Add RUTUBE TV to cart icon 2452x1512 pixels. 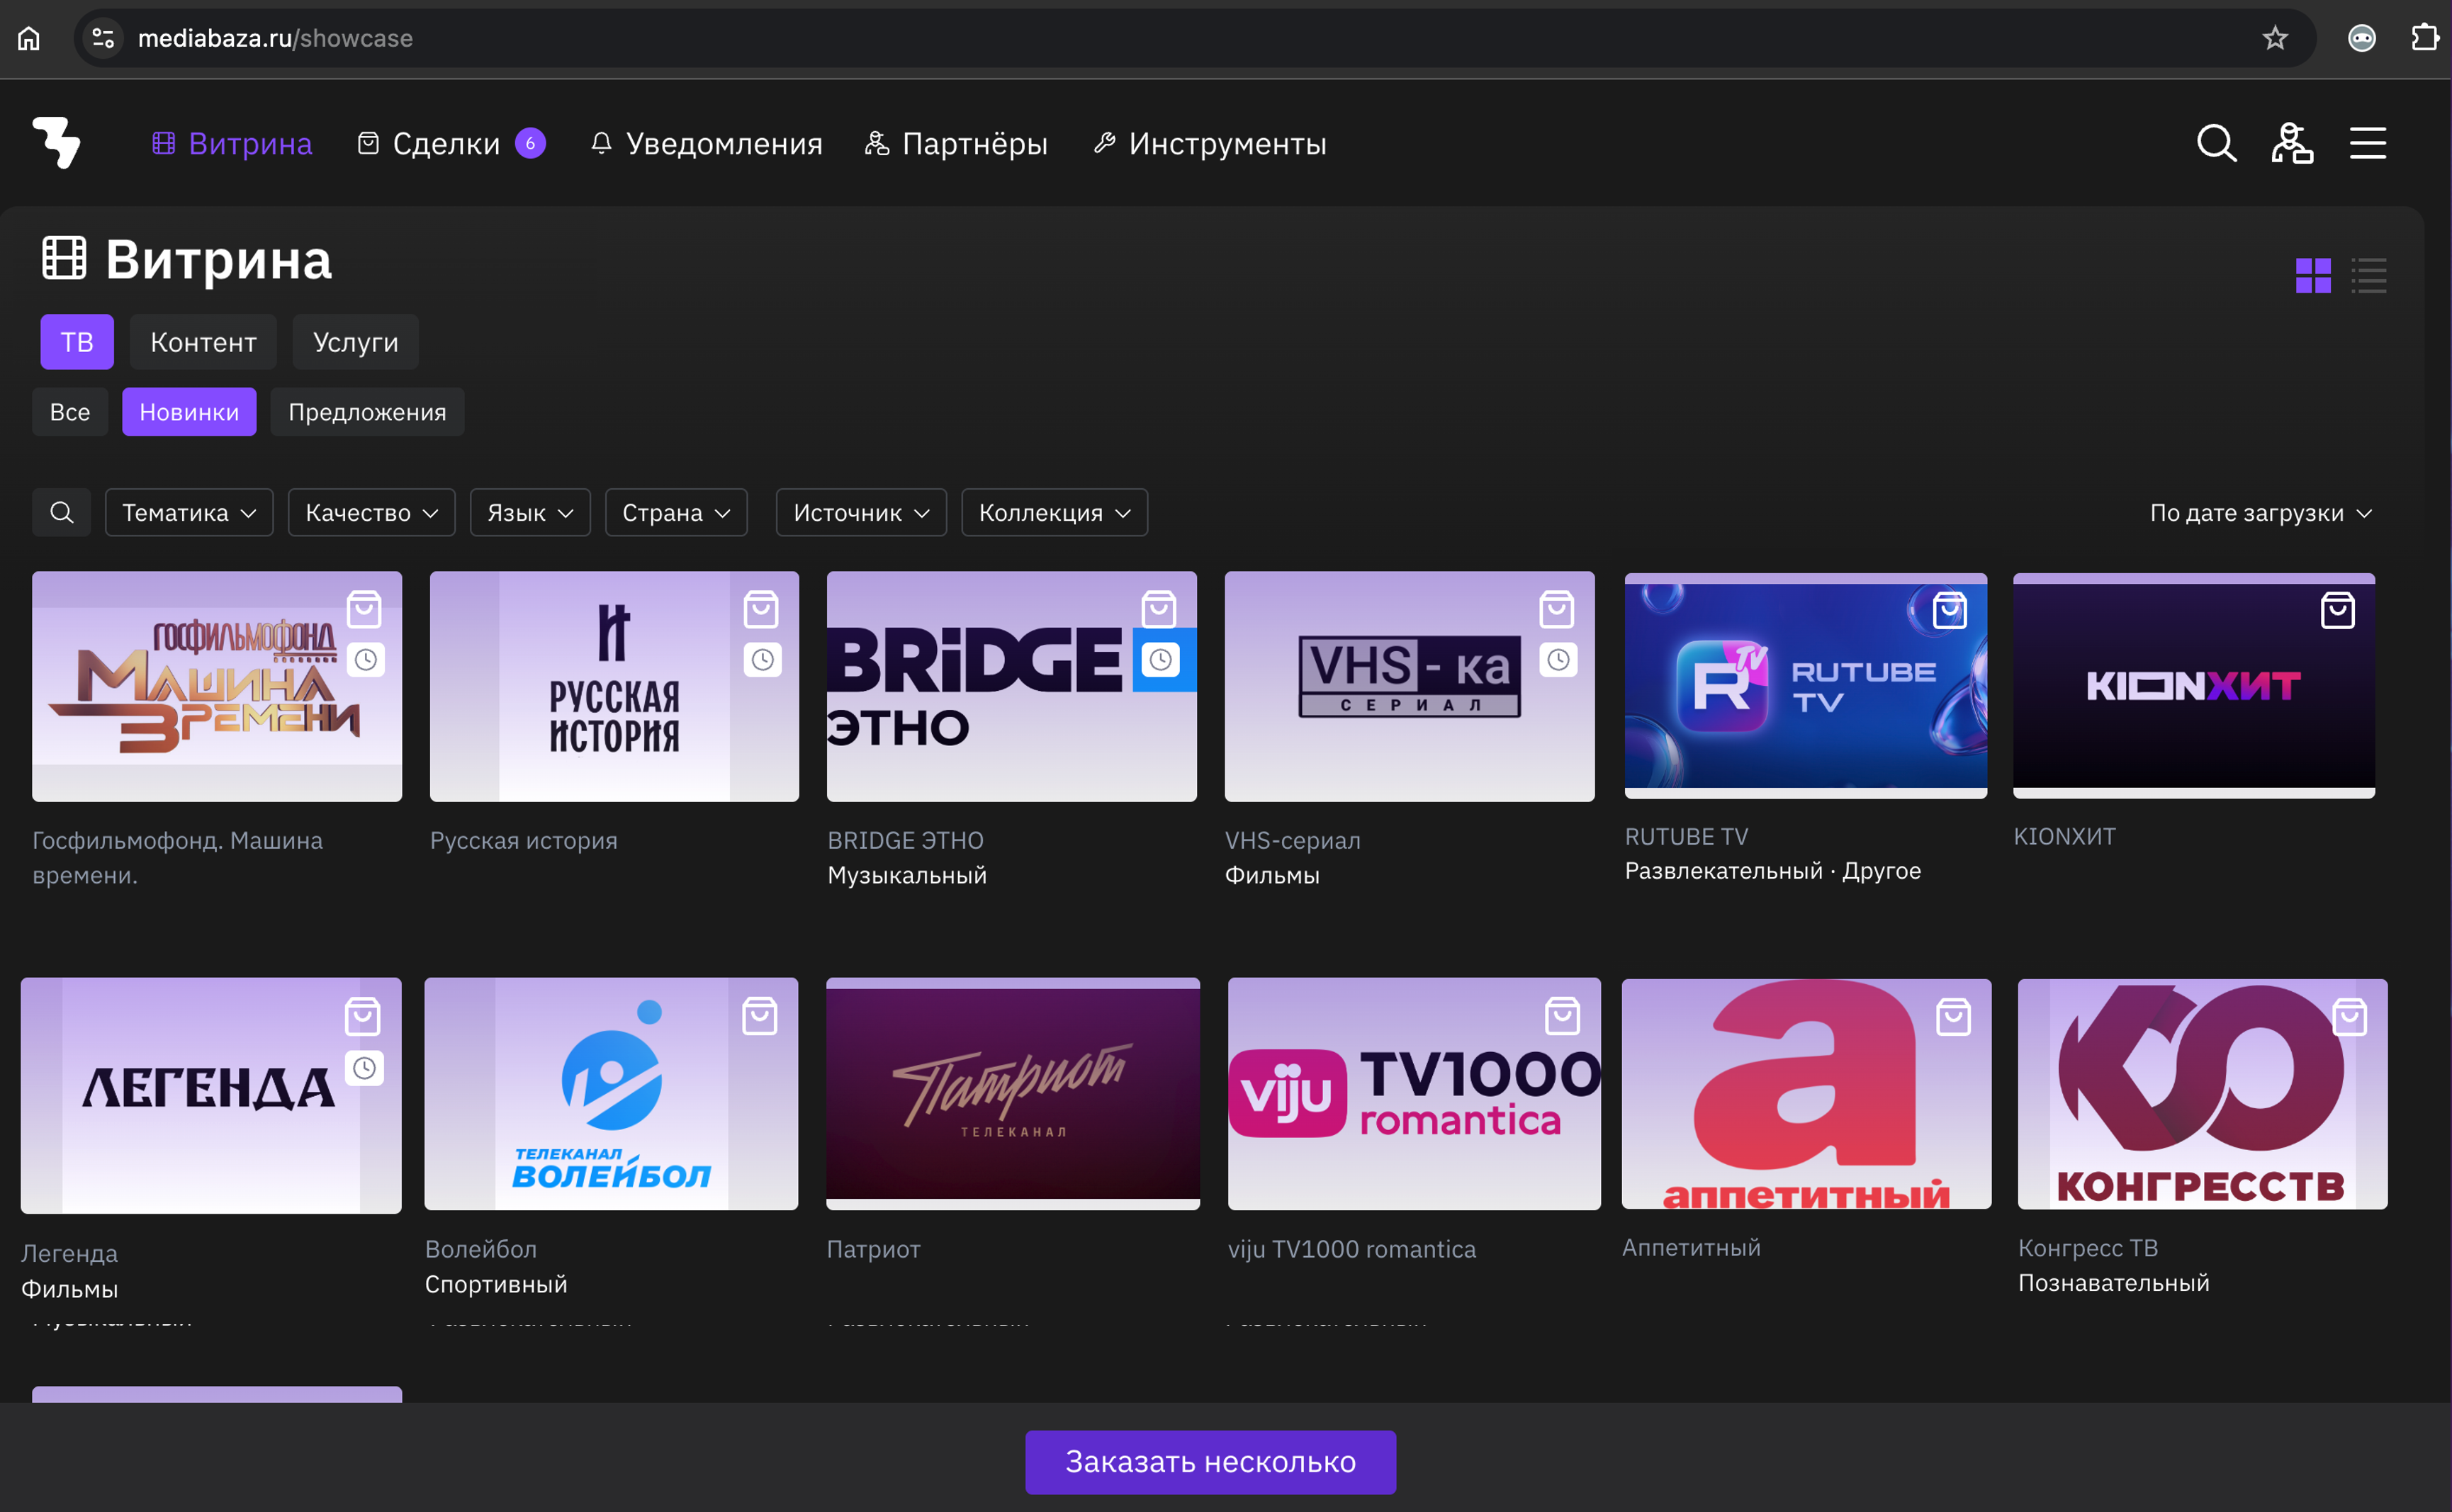point(1949,611)
